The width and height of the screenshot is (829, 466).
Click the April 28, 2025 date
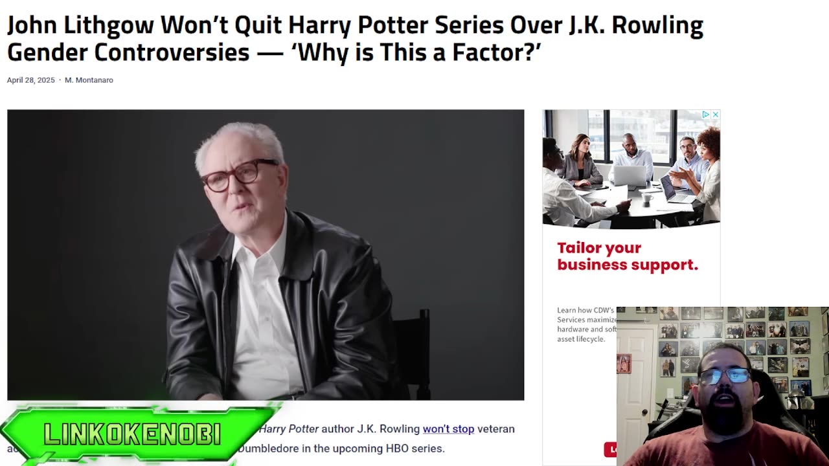tap(31, 80)
